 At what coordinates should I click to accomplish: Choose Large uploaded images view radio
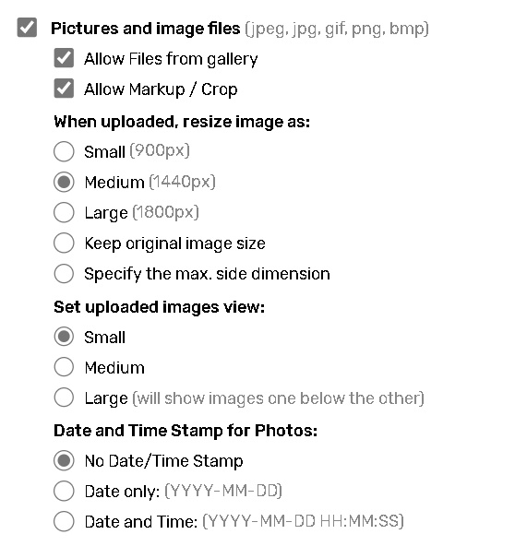point(64,398)
